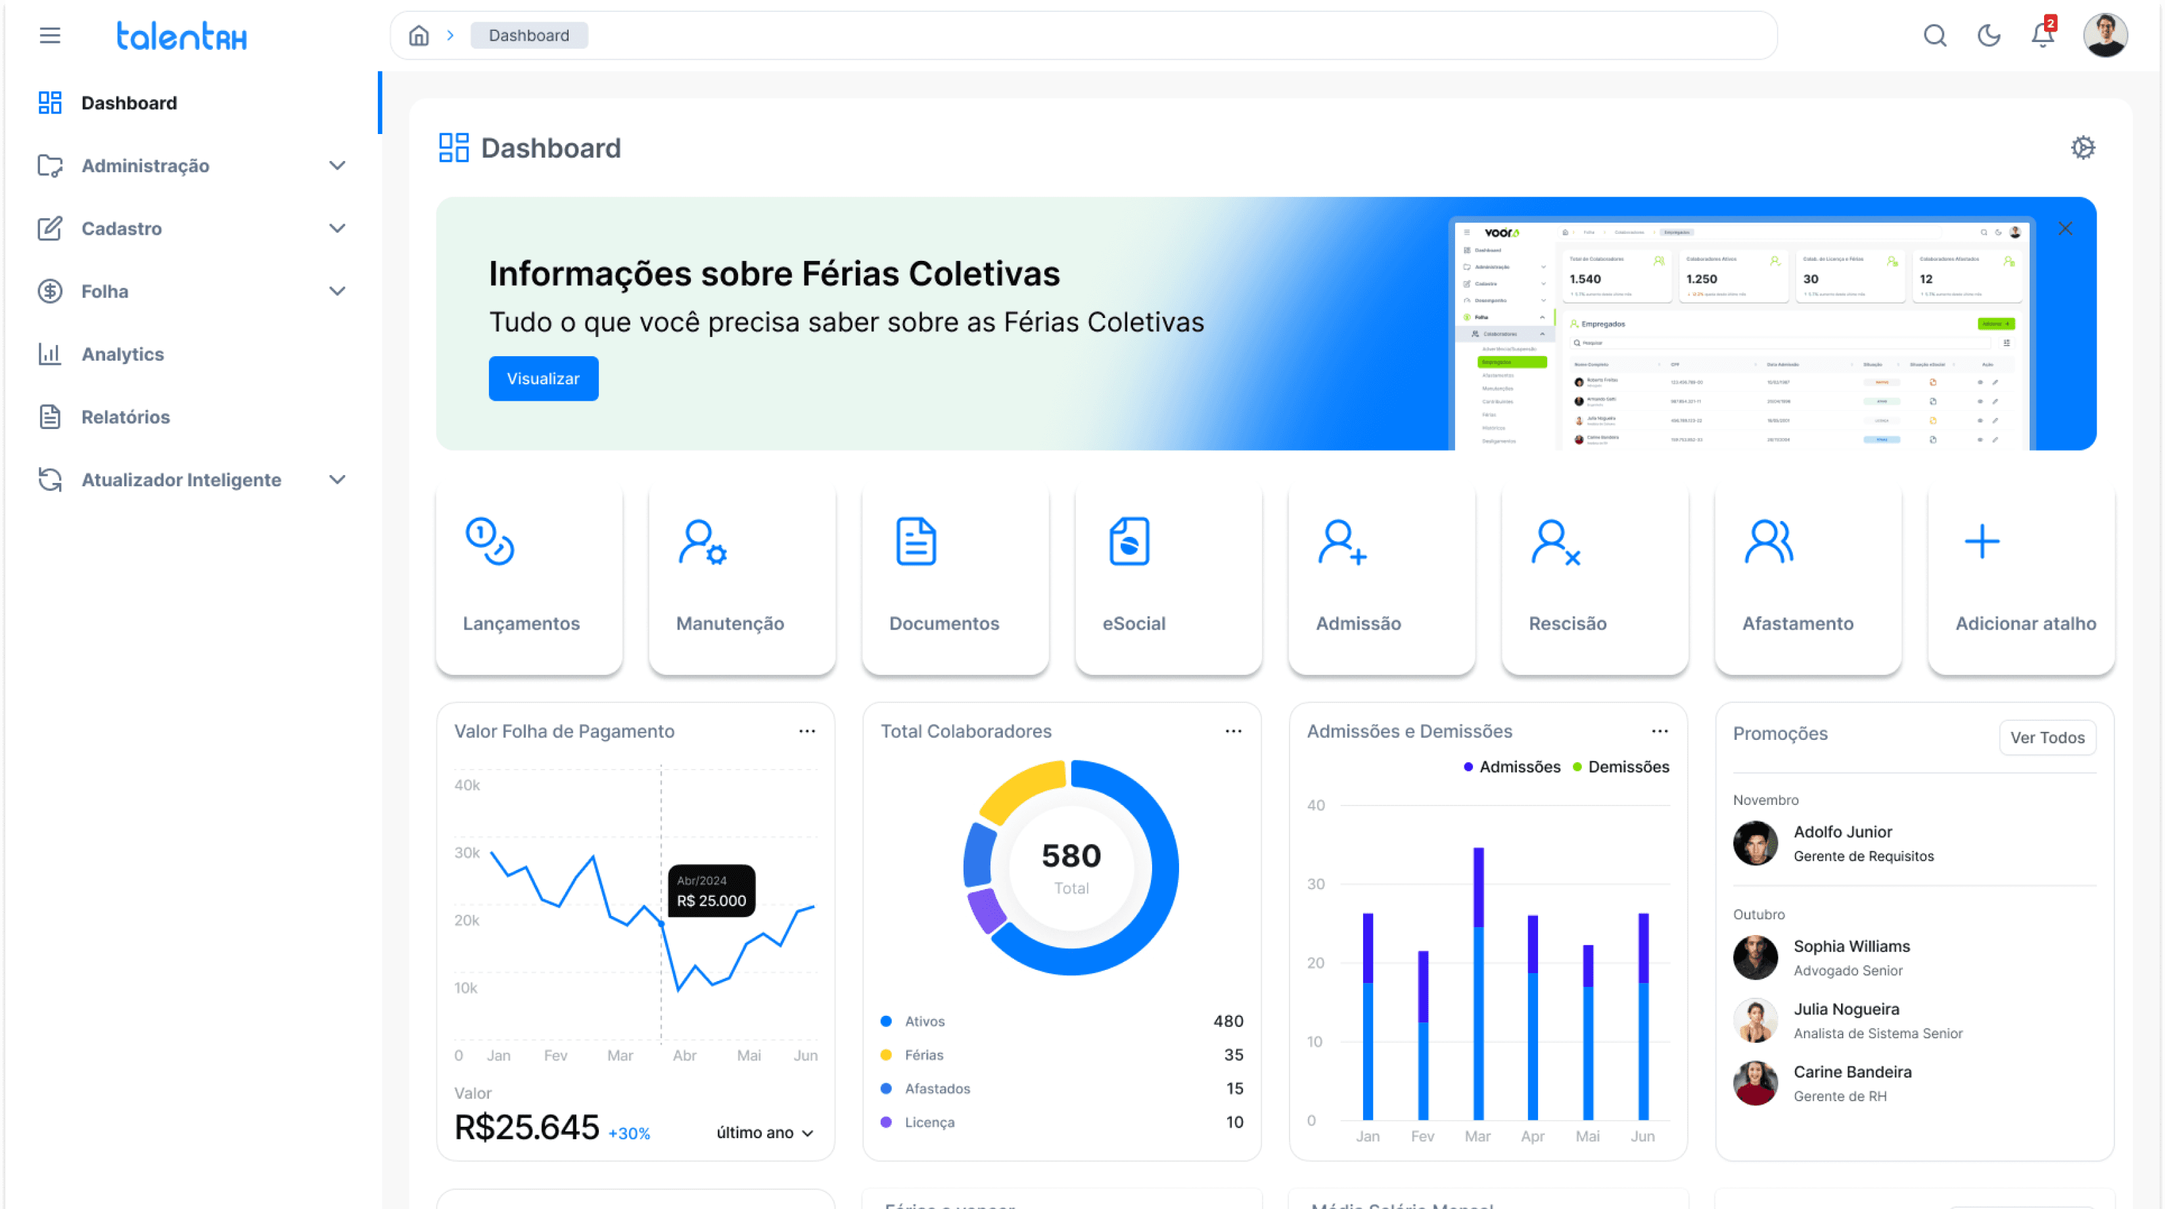This screenshot has height=1209, width=2165.
Task: Click the hamburger menu icon
Action: 49,35
